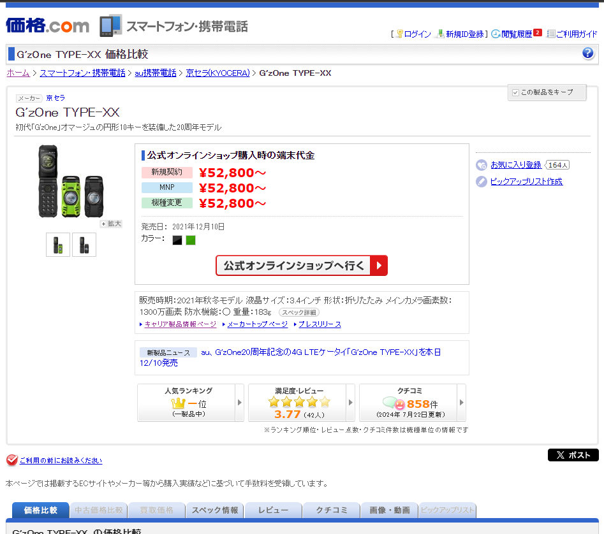Screen dimensions: 604x534
Task: Click the 新規契約 ¥52,800 price
Action: [232, 173]
